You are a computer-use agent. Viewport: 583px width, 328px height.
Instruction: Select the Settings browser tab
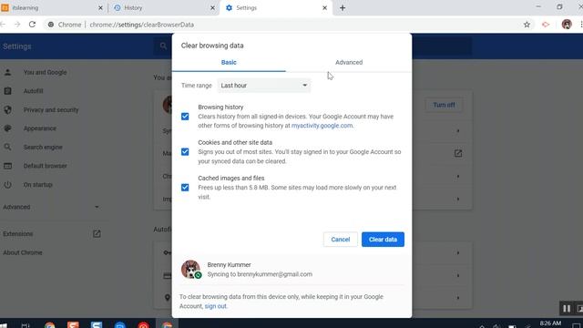click(276, 8)
